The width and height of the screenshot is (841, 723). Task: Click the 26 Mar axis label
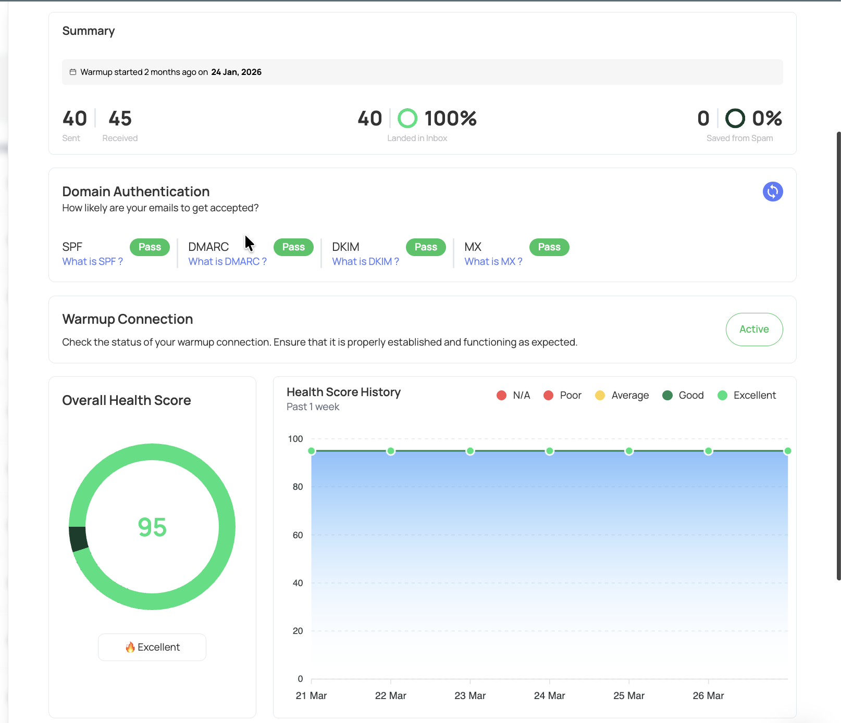coord(709,695)
